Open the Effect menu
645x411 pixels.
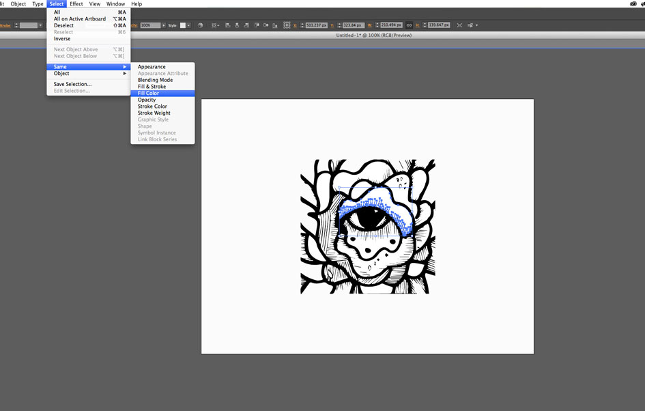[x=76, y=3]
